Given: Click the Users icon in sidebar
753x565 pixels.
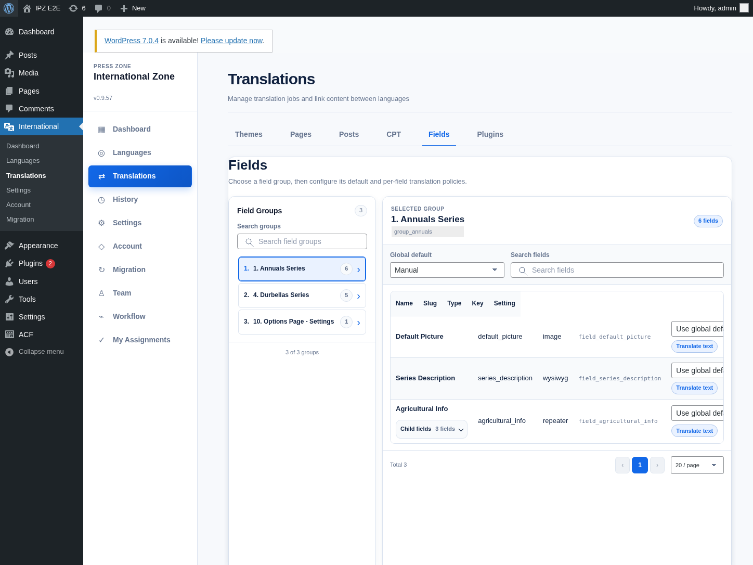Looking at the screenshot, I should pyautogui.click(x=9, y=281).
